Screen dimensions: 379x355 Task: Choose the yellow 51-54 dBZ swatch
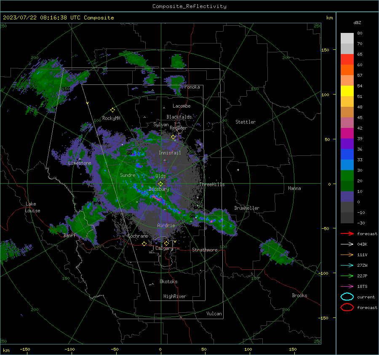tap(347, 91)
